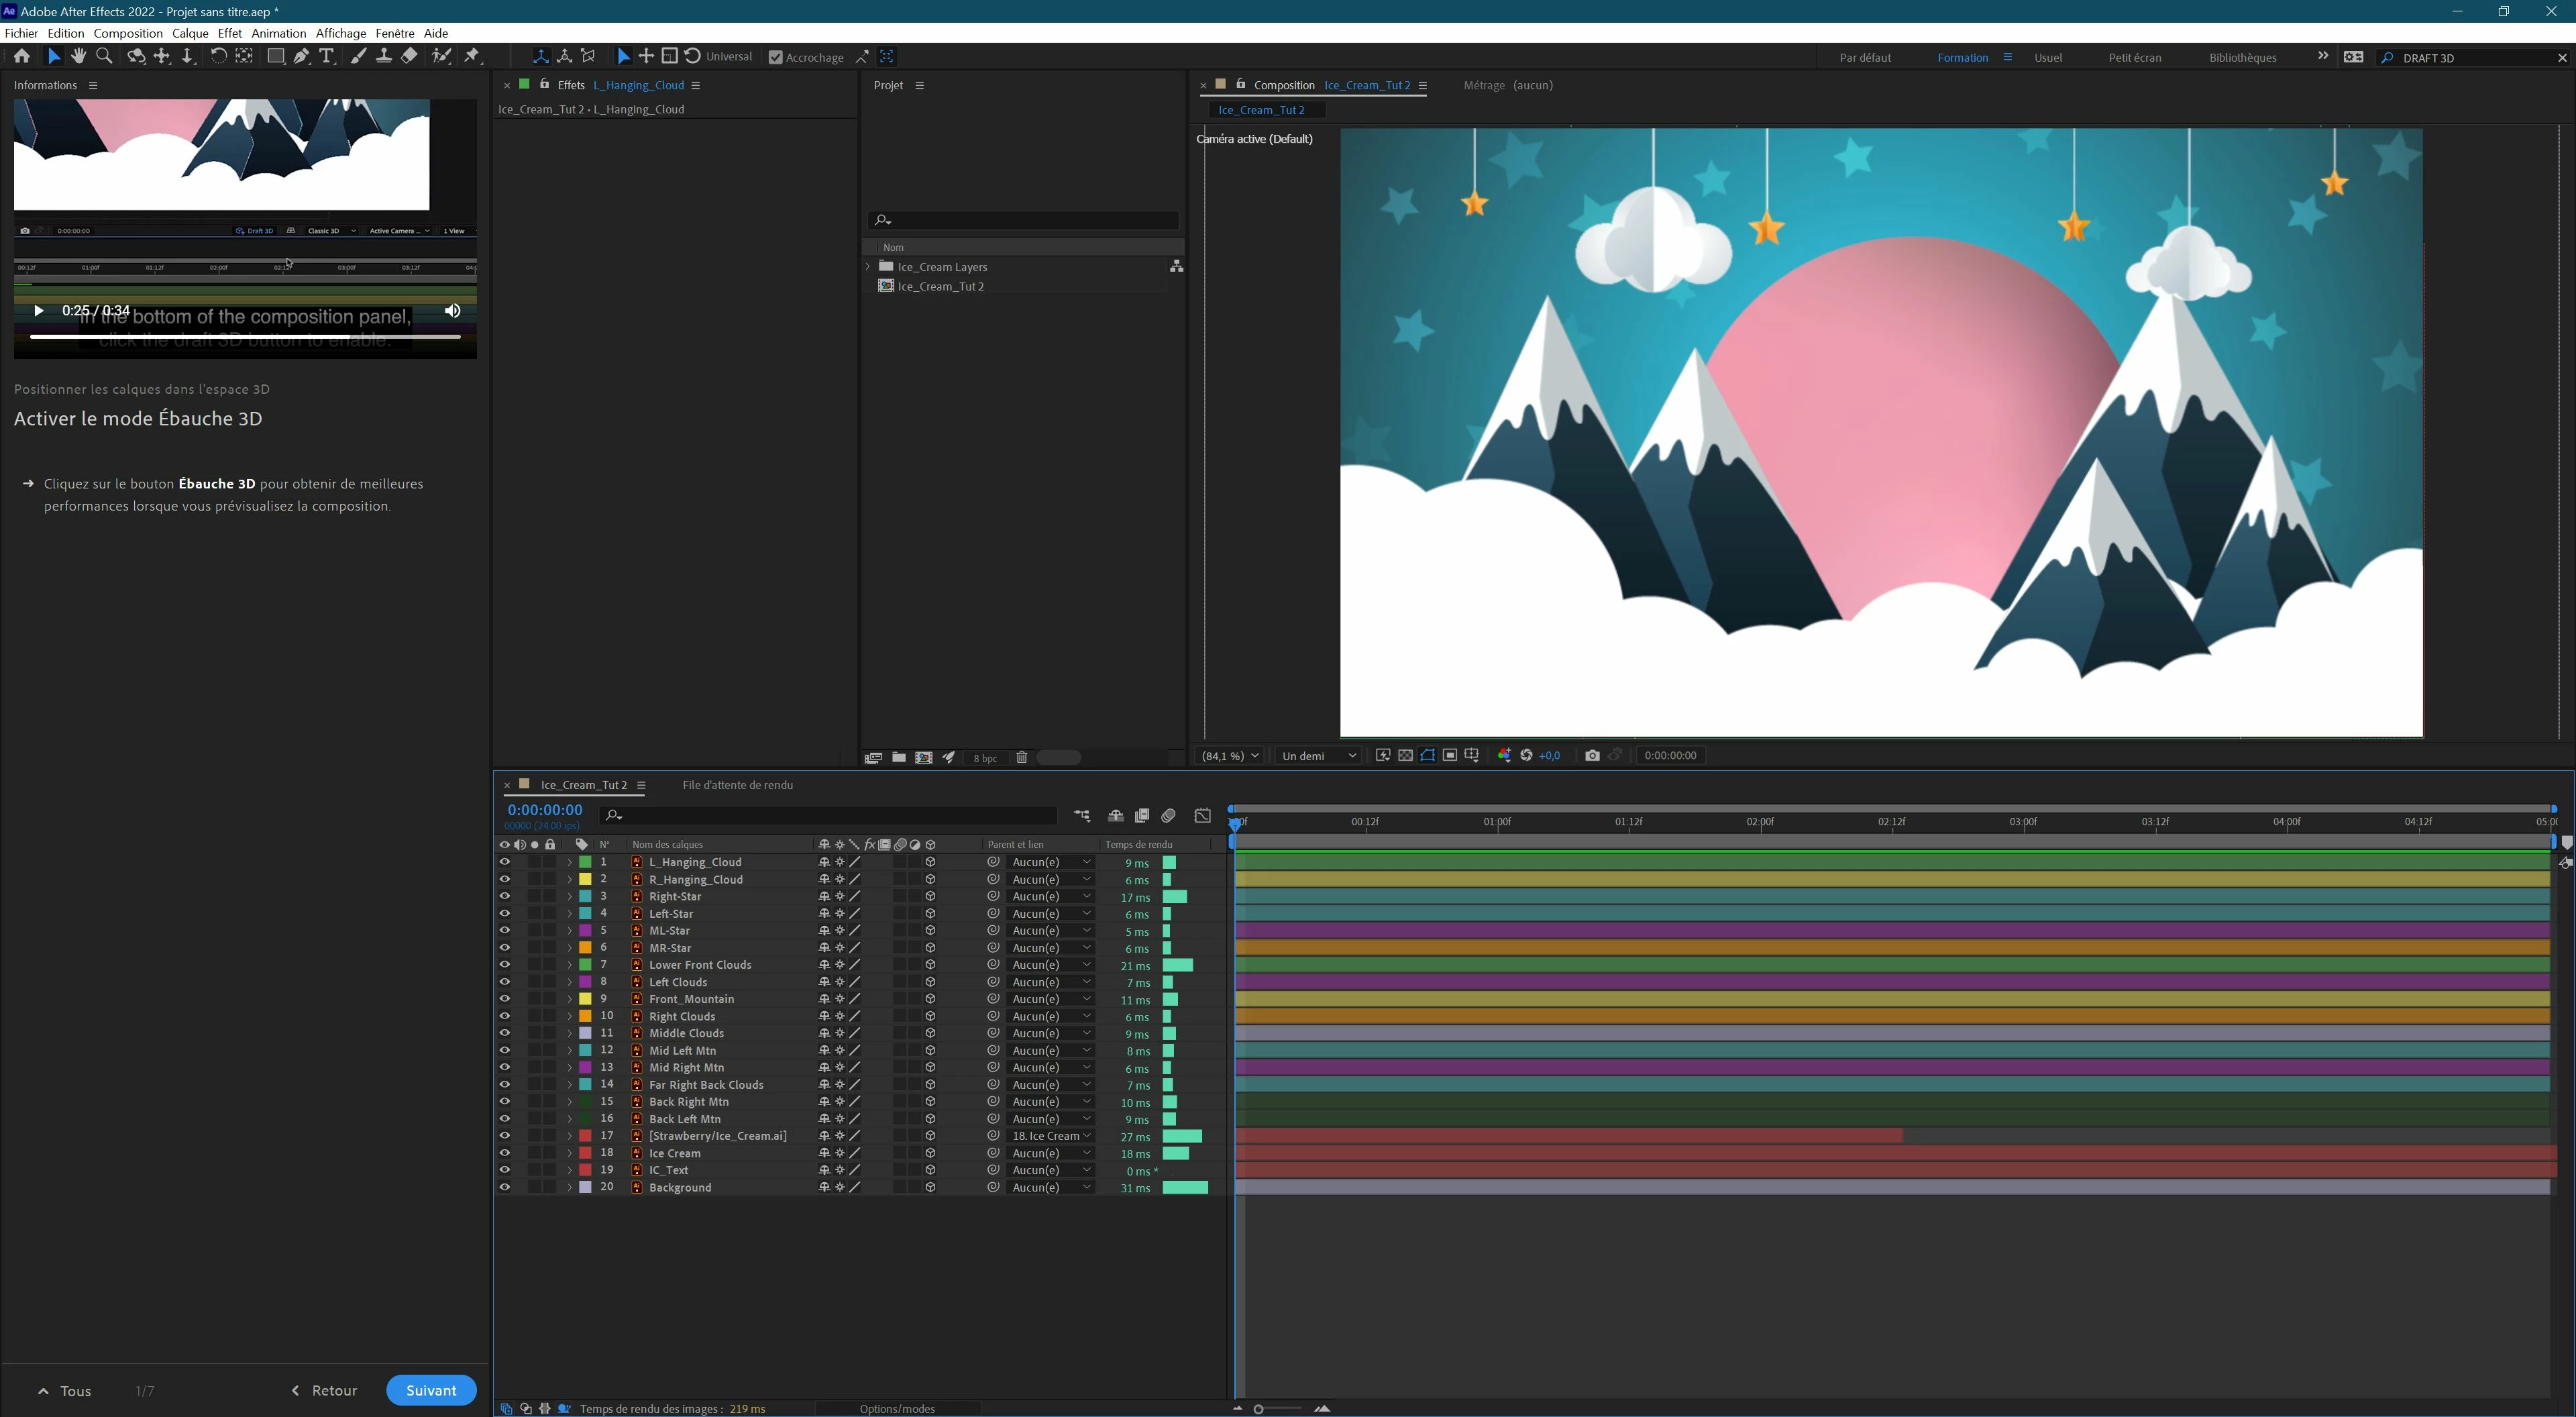The image size is (2576, 1417).
Task: Select the Pen tool in toolbar
Action: [301, 57]
